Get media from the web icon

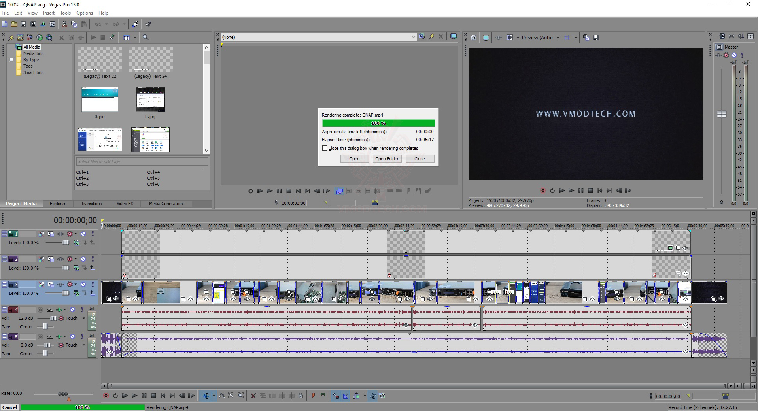(x=49, y=38)
